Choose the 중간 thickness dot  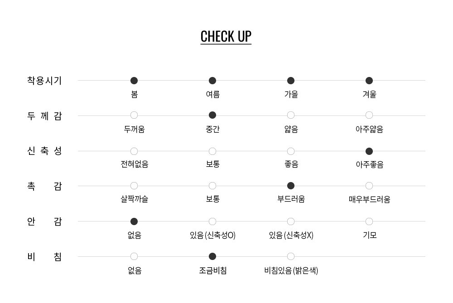coord(212,115)
